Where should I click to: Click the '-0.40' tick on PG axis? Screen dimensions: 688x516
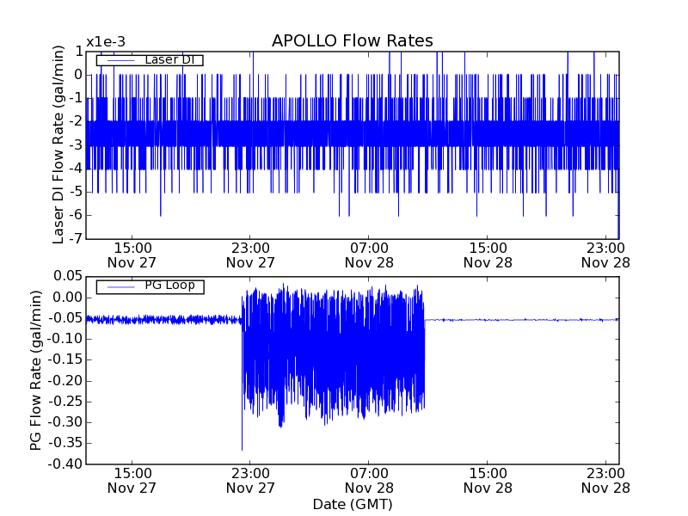pyautogui.click(x=65, y=464)
